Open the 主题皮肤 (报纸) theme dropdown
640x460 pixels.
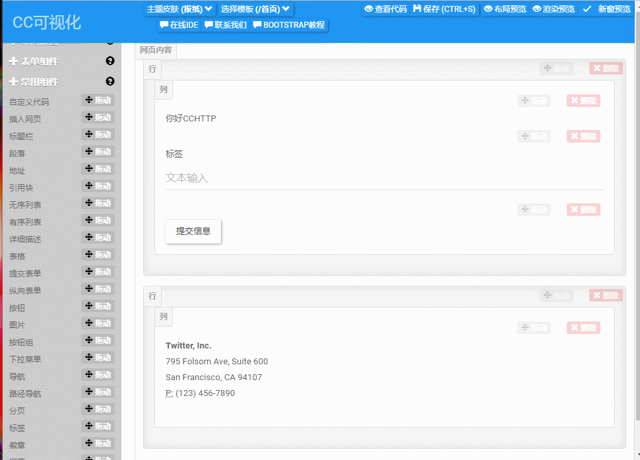[179, 9]
